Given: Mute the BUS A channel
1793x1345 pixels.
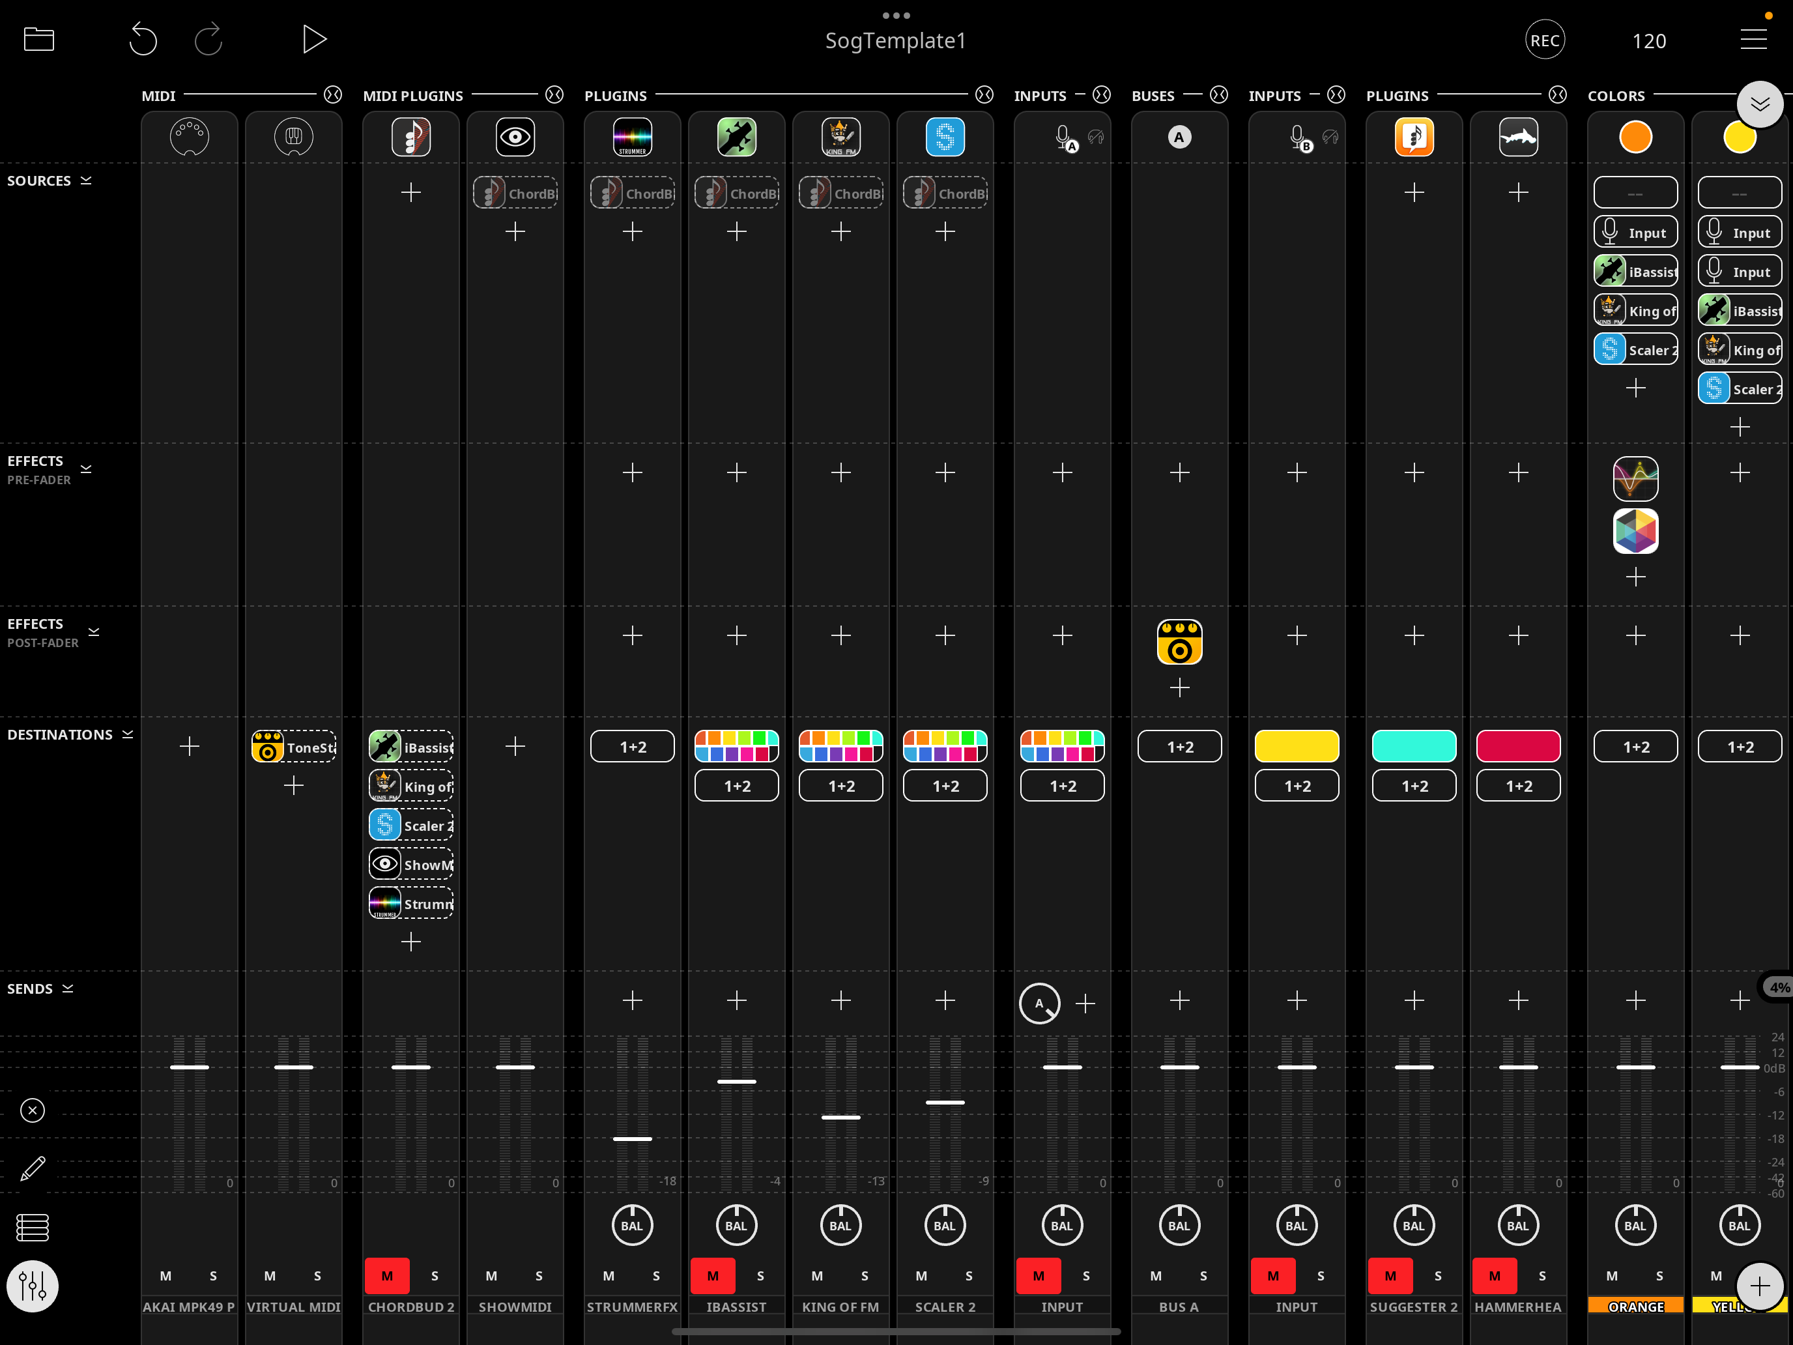Looking at the screenshot, I should pos(1156,1276).
